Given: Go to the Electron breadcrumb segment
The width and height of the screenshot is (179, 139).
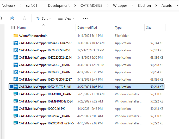Looking at the screenshot, I should tap(144, 5).
